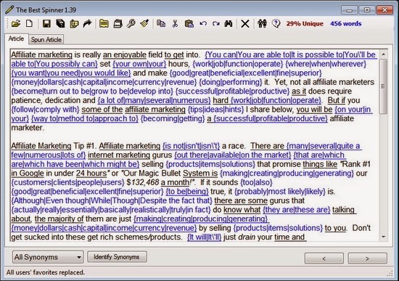Click the {Although|Even though|While|Though|Despite the fact that} group
399x281 pixels.
pyautogui.click(x=112, y=200)
